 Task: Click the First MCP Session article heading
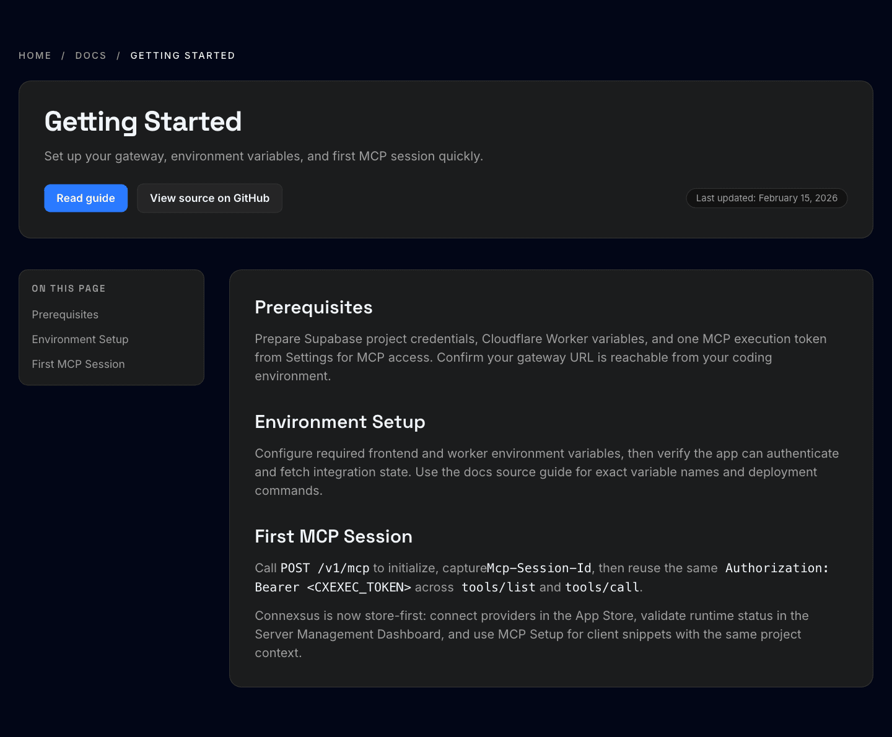tap(333, 536)
